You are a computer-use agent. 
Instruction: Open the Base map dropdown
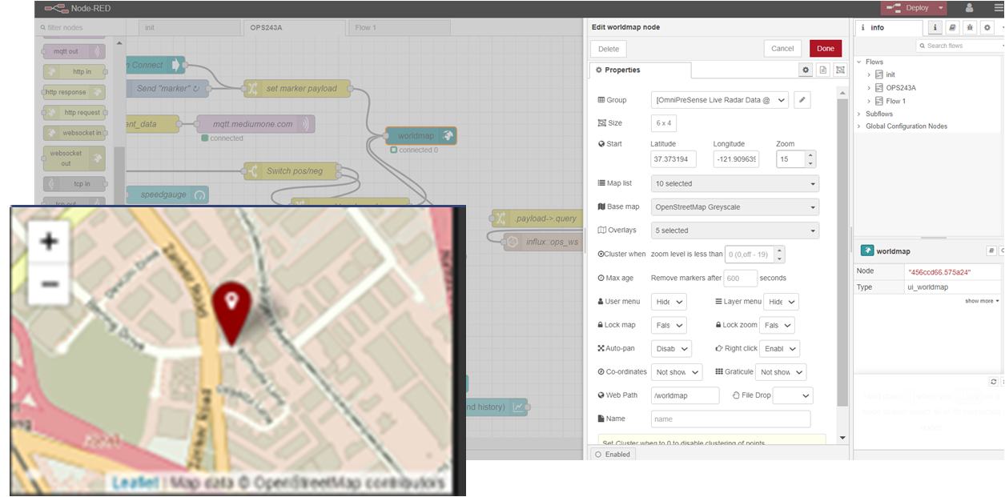[x=735, y=206]
